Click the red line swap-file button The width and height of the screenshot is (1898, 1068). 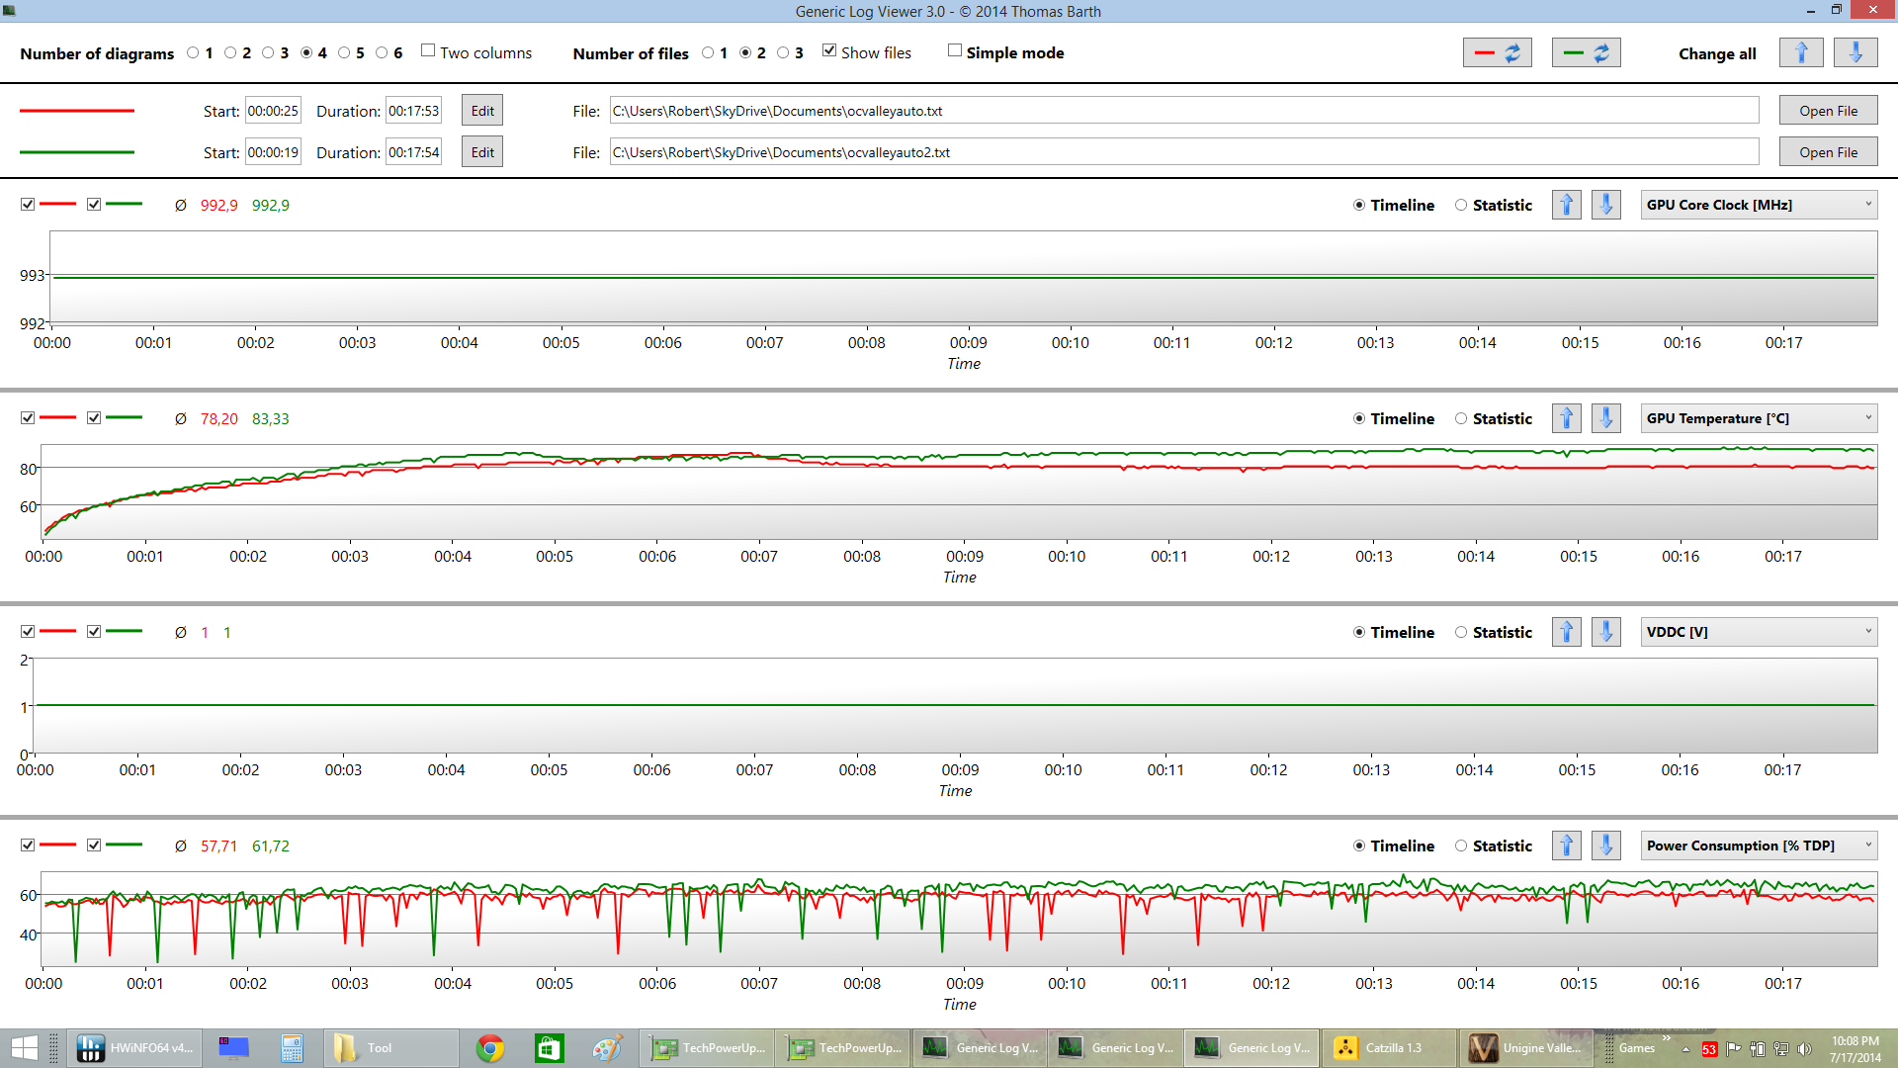tap(1497, 53)
